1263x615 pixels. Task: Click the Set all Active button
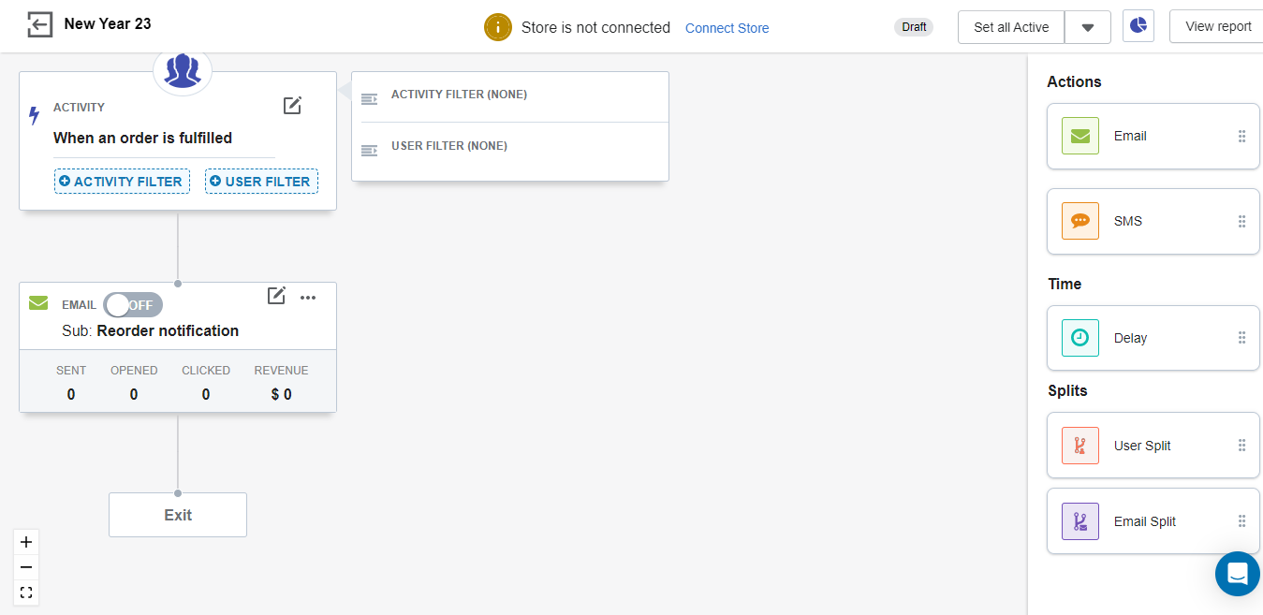tap(1011, 27)
